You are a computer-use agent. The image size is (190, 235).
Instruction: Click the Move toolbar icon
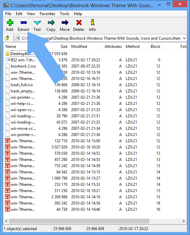point(65,23)
